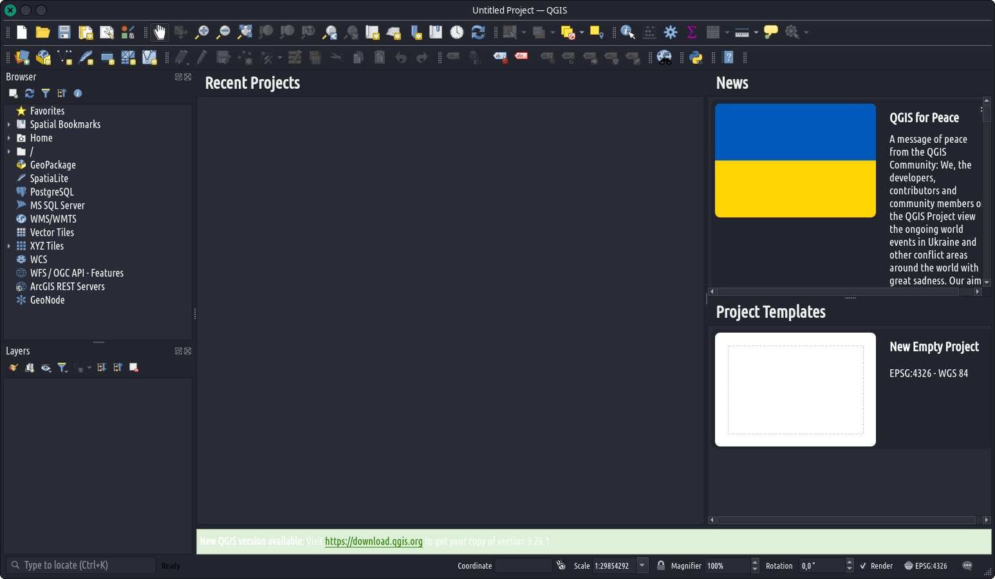Open the Data Source Manager icon
The height and width of the screenshot is (579, 995).
22,57
